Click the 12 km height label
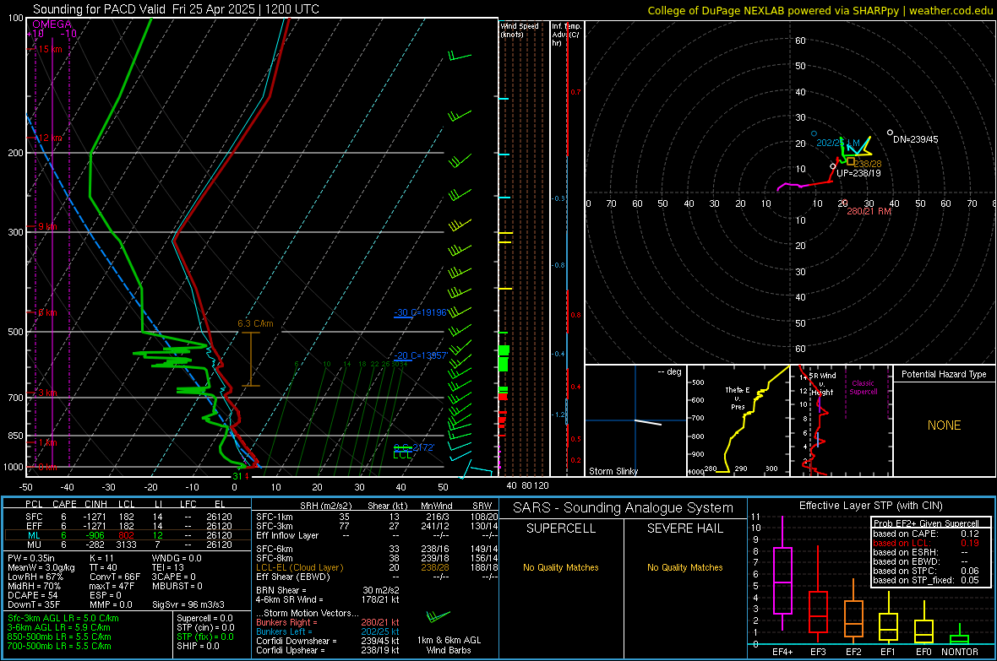 pyautogui.click(x=49, y=138)
